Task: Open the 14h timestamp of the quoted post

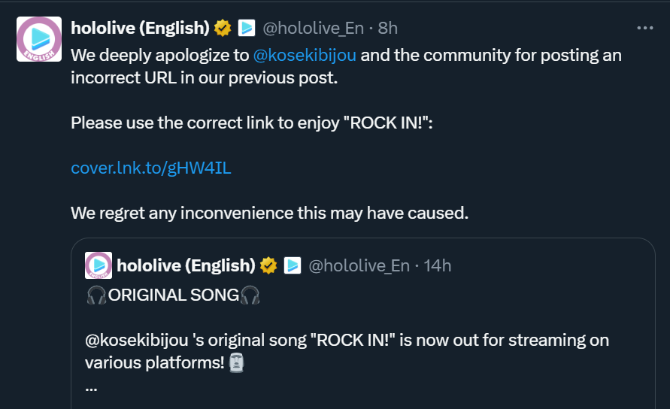Action: click(x=438, y=265)
